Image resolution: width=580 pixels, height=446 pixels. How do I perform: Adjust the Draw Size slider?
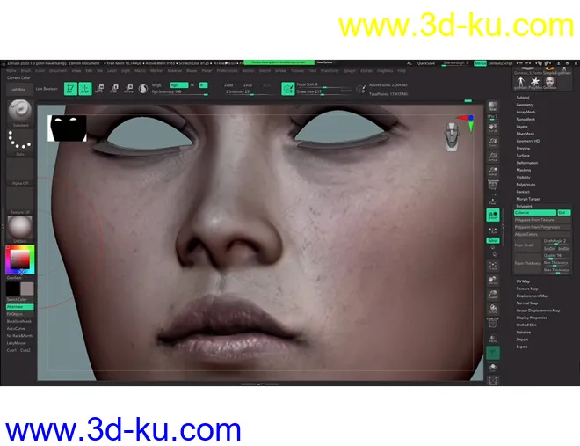[x=324, y=92]
